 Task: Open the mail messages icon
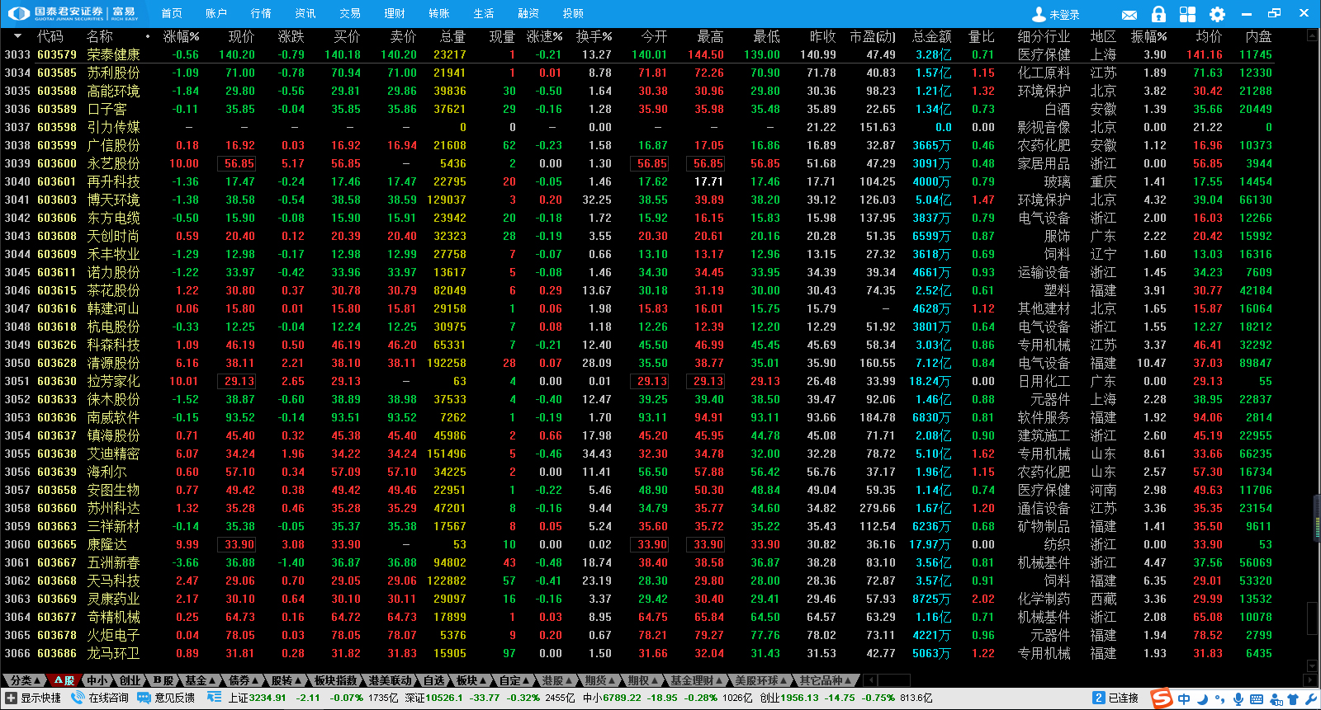coord(1129,15)
